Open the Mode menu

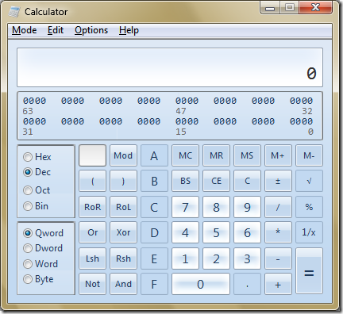pyautogui.click(x=25, y=30)
